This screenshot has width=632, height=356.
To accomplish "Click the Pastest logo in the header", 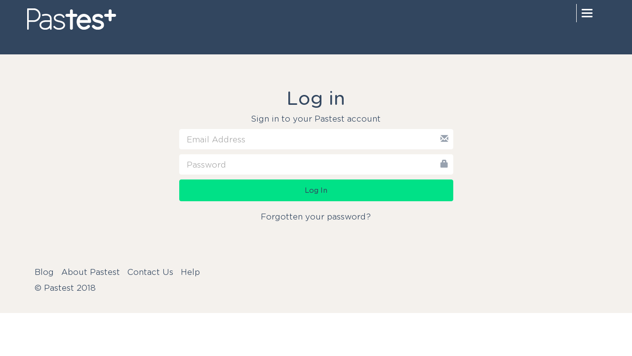I will tap(72, 19).
